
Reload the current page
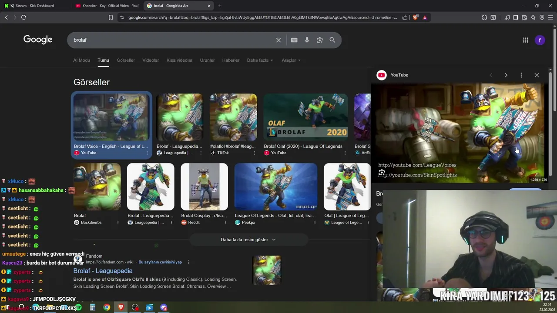tap(23, 17)
